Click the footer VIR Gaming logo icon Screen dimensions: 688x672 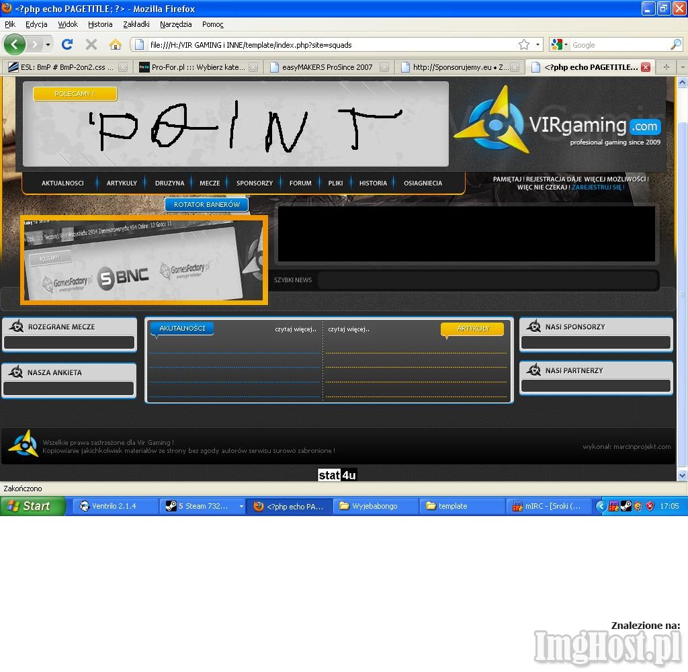(x=24, y=444)
